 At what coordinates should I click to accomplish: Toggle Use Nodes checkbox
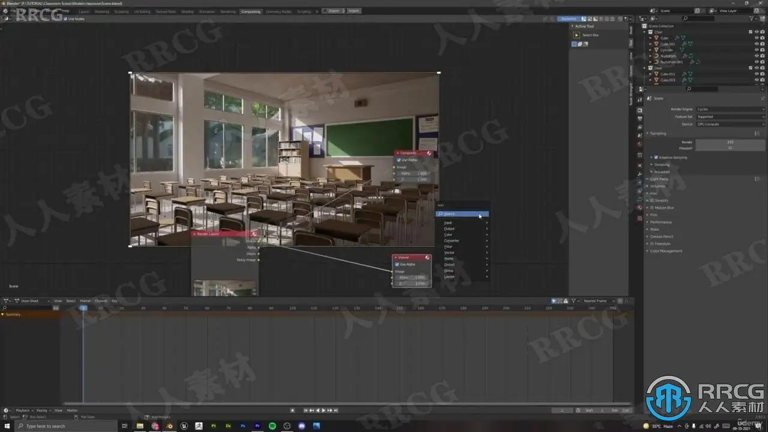click(65, 19)
